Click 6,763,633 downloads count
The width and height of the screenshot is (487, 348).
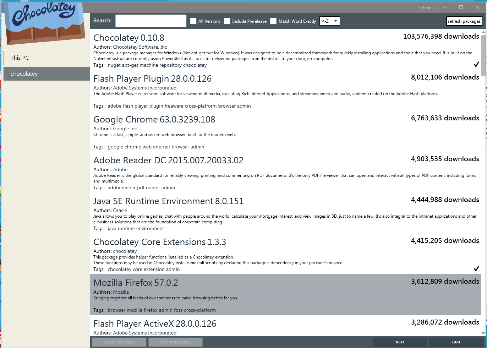(x=445, y=118)
